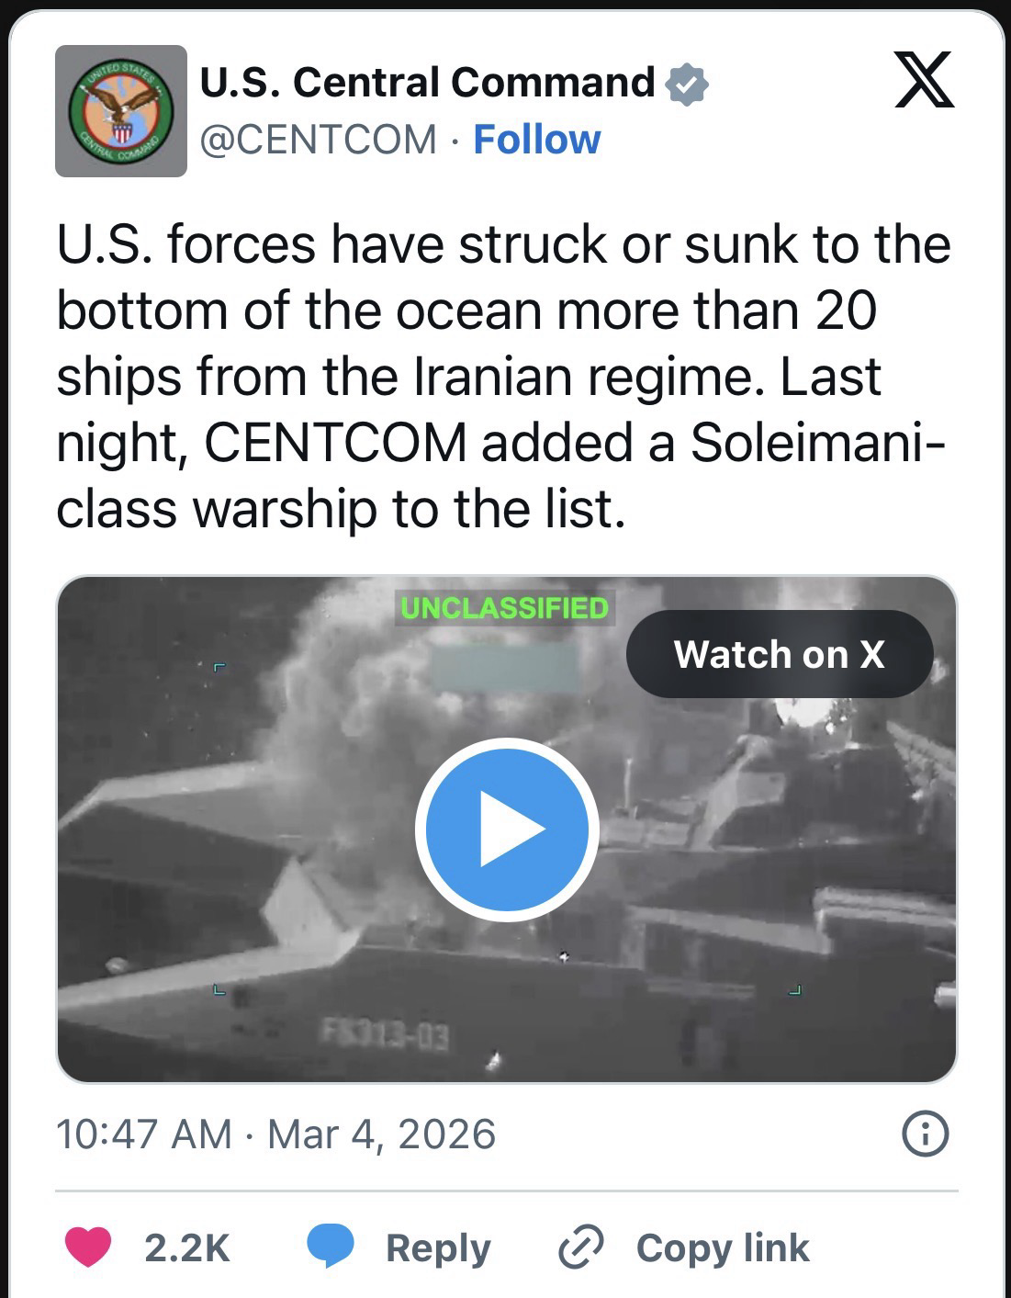This screenshot has height=1298, width=1011.
Task: Open the U.S. Central Command display name
Action: [x=427, y=83]
